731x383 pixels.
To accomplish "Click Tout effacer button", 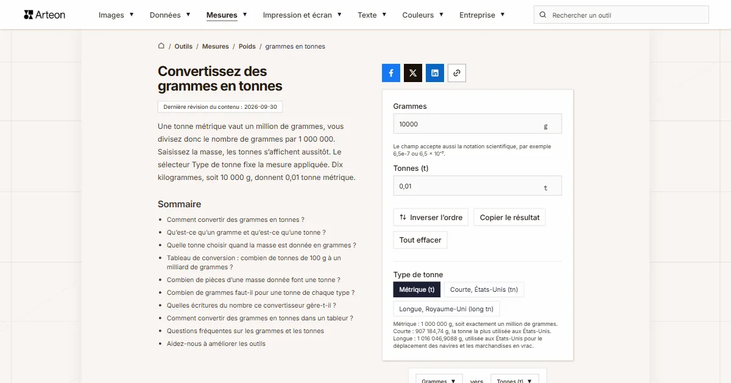I will (x=420, y=240).
